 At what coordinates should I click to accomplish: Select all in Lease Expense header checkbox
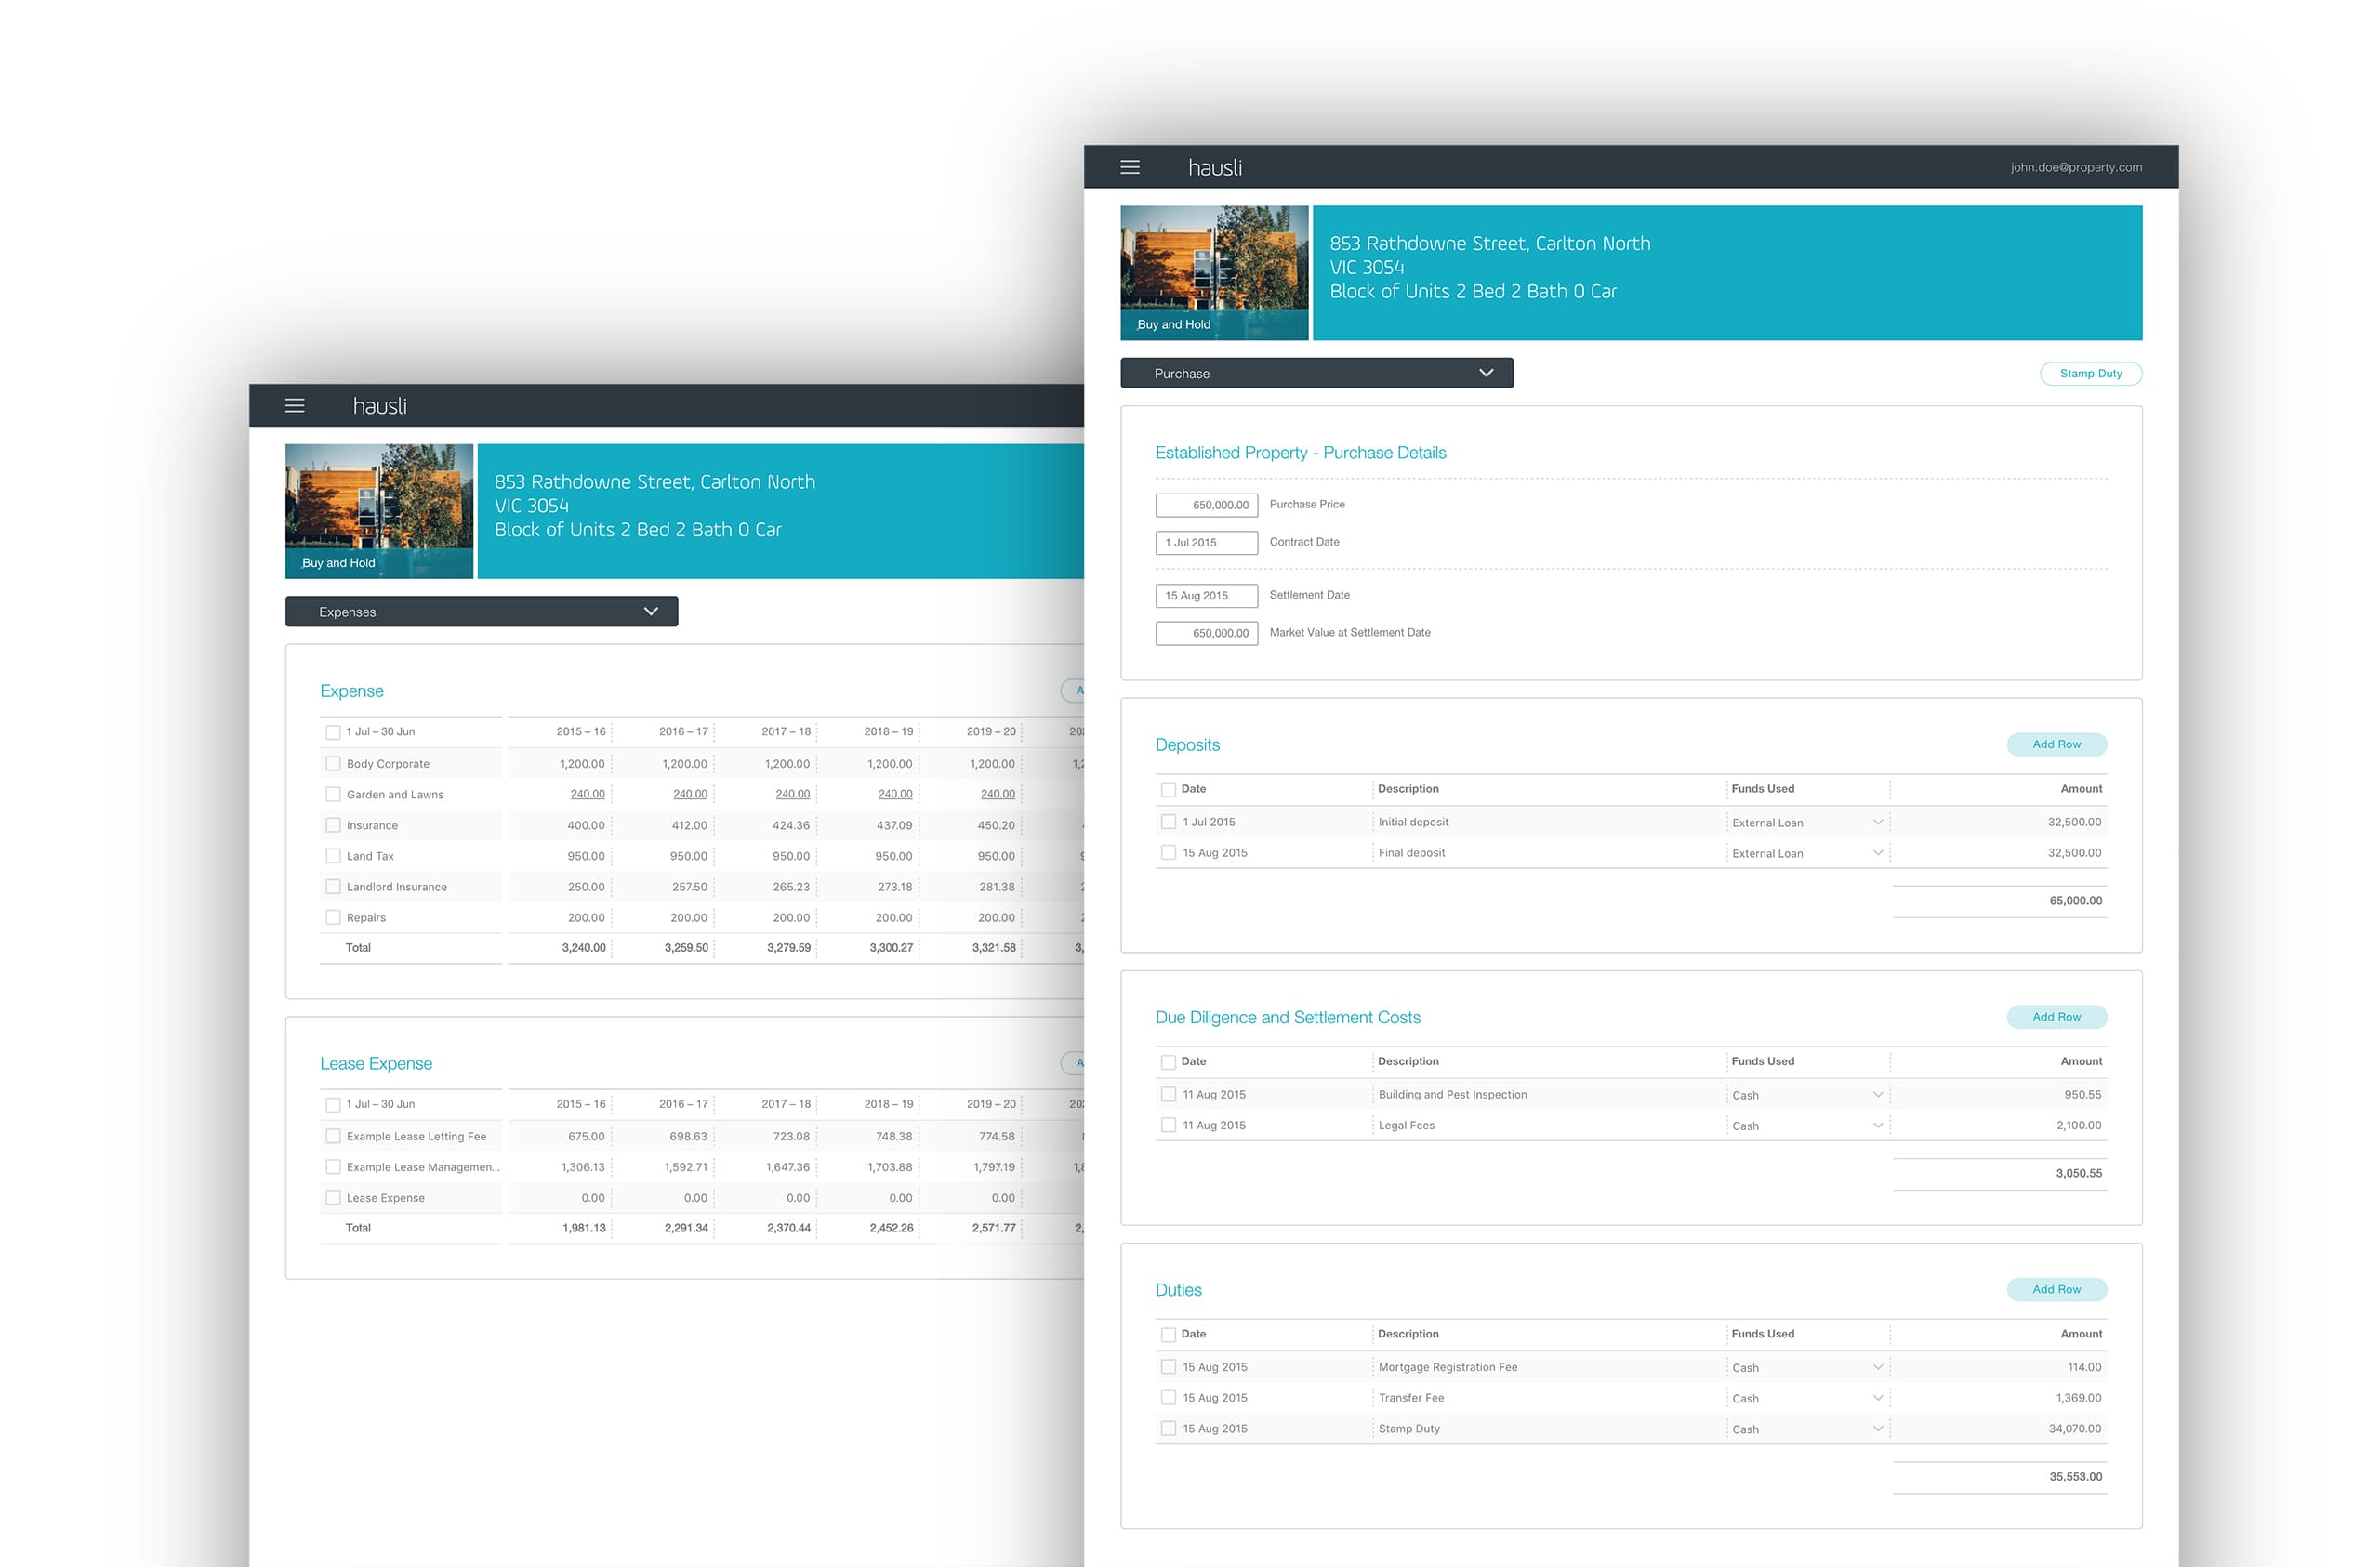333,1105
